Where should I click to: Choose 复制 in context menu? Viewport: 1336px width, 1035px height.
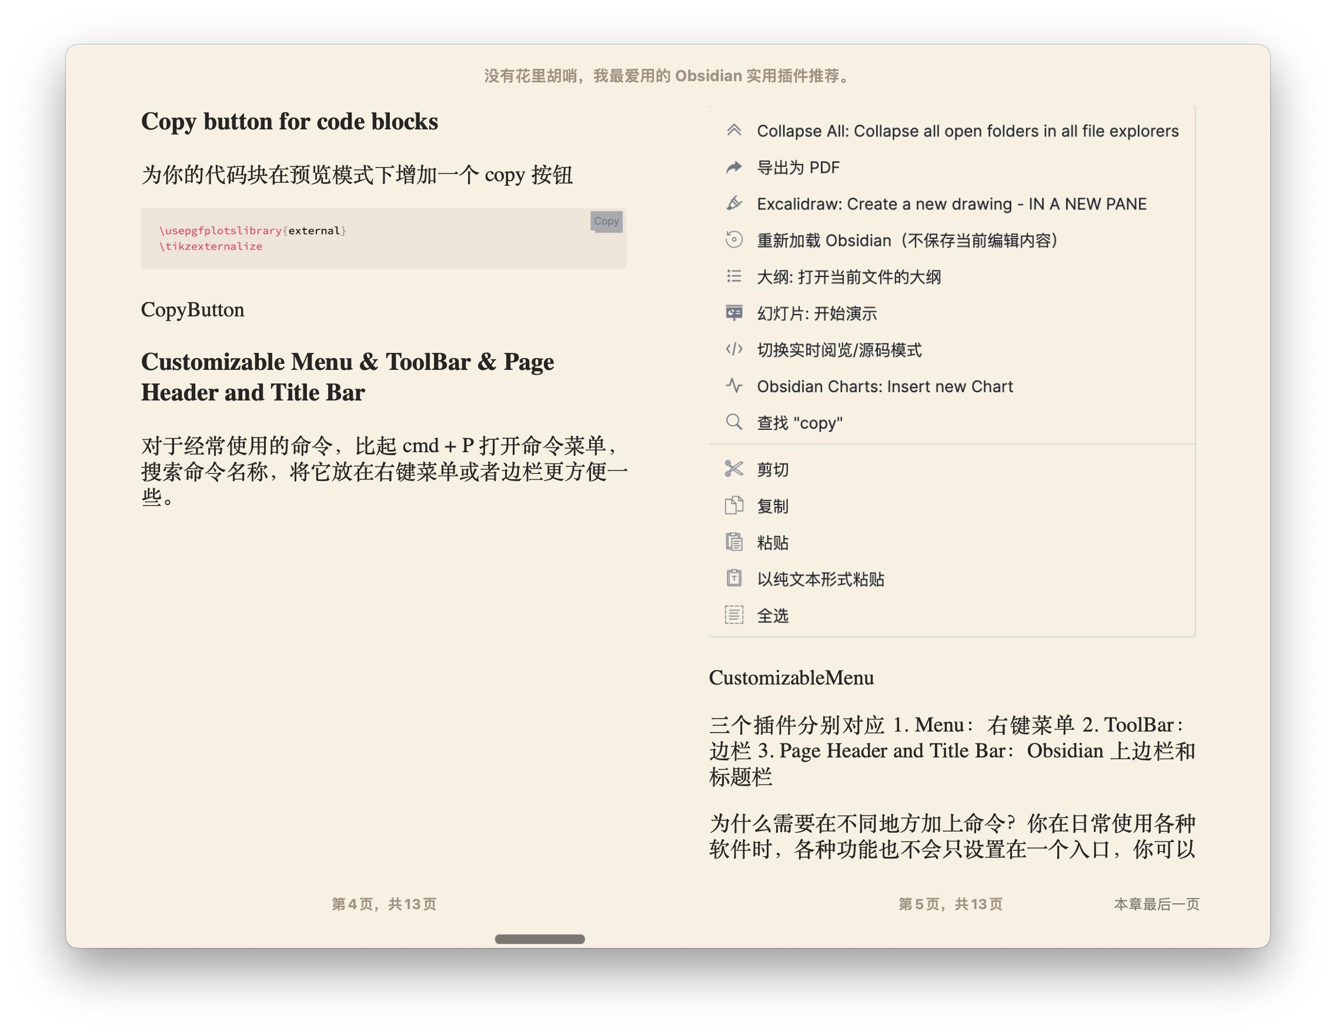(x=952, y=506)
